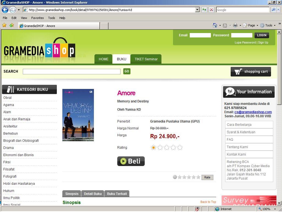Open Favorites Center star icon

4,25
